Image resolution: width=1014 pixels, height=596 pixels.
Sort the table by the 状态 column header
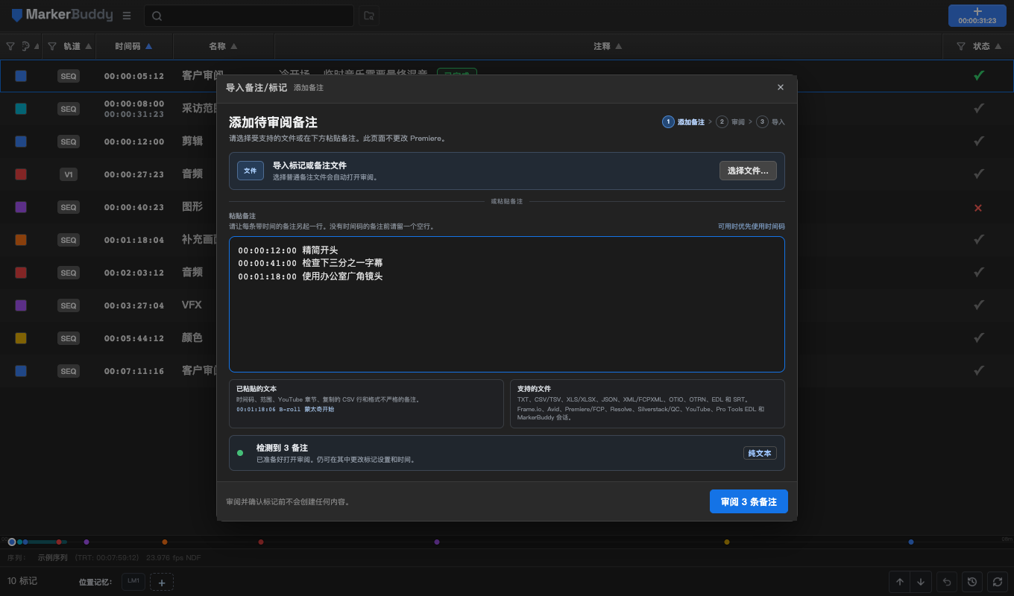pos(986,46)
